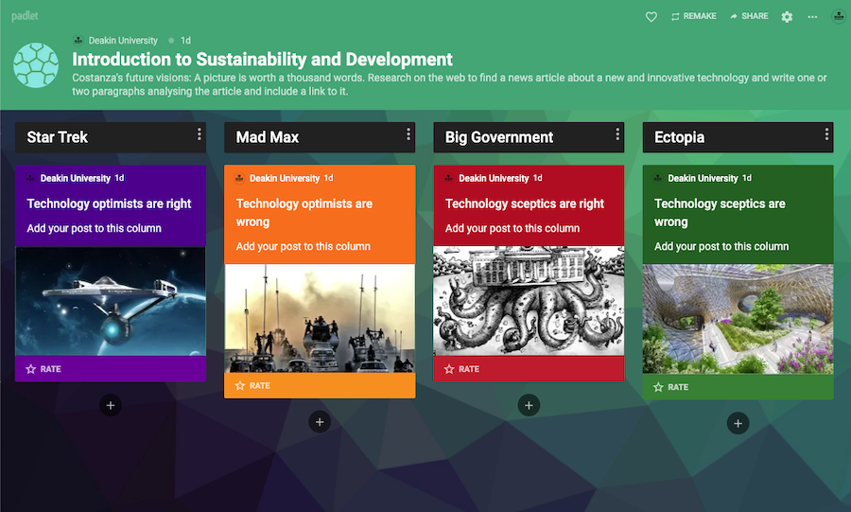Open Mad Max column options menu
This screenshot has width=851, height=512.
pyautogui.click(x=408, y=134)
